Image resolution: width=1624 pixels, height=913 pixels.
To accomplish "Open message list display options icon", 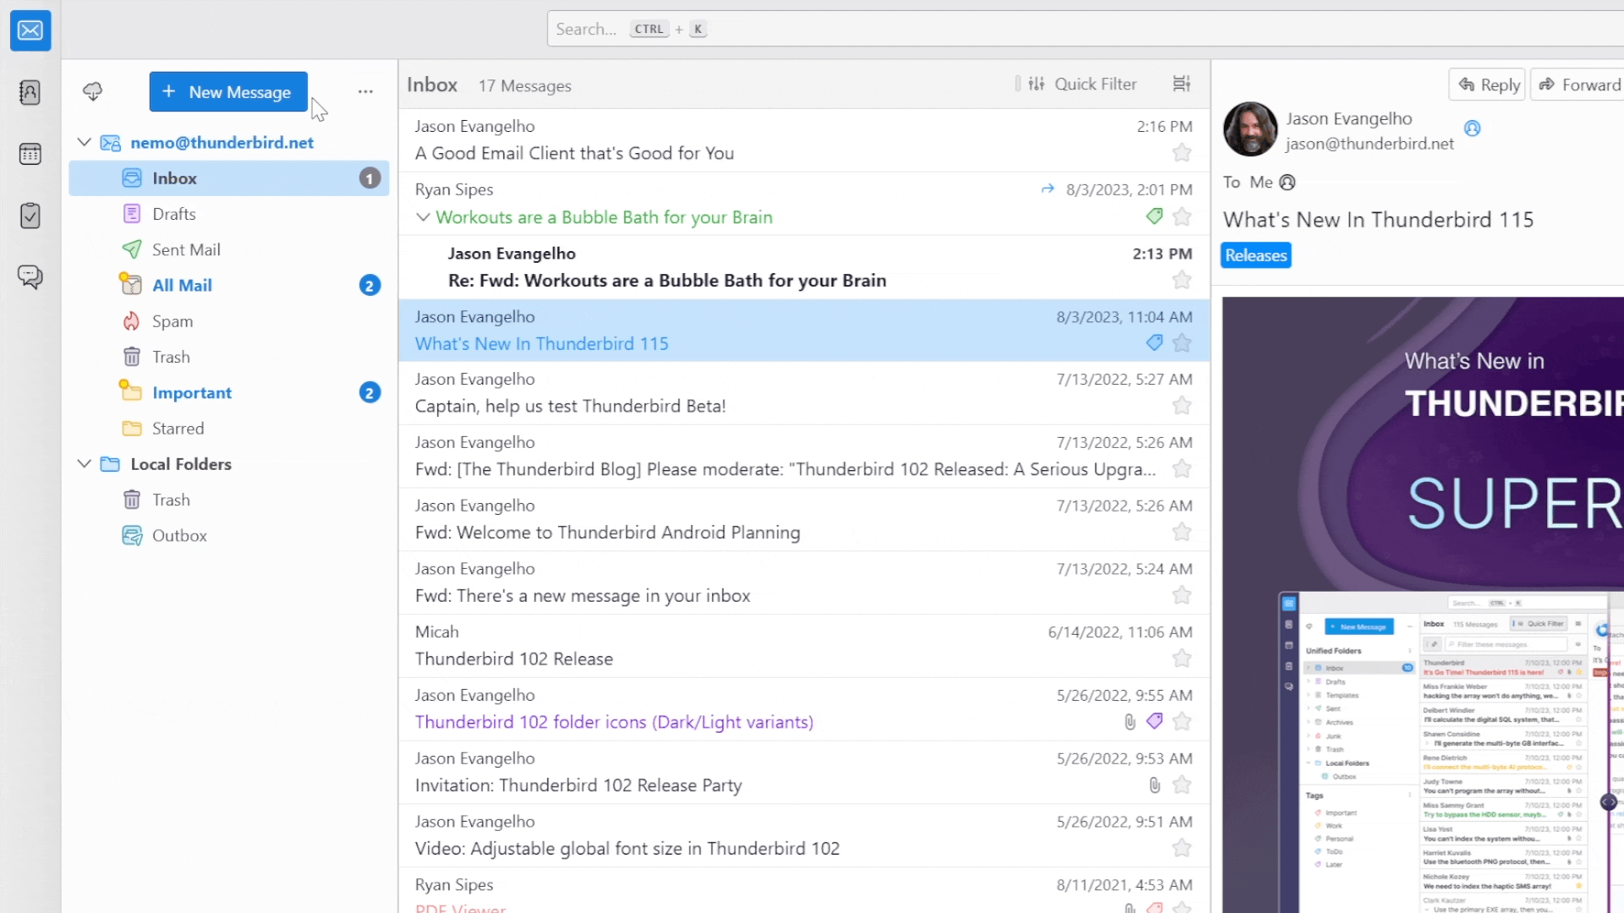I will tap(1182, 84).
